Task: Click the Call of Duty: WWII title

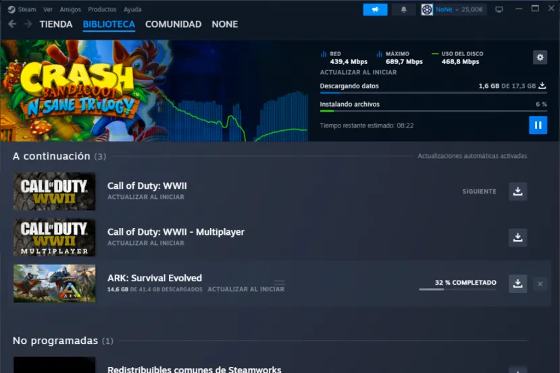Action: [147, 185]
